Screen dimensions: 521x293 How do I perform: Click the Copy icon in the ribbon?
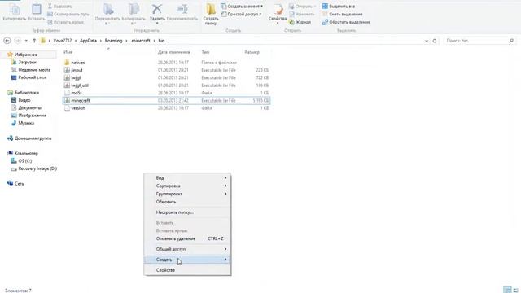tap(15, 10)
